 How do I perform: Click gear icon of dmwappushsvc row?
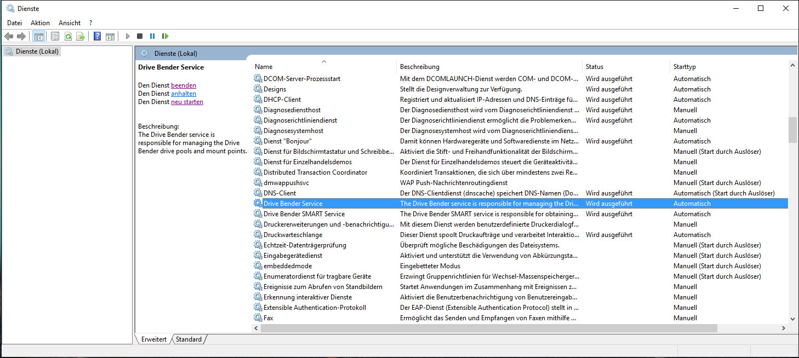click(x=258, y=182)
